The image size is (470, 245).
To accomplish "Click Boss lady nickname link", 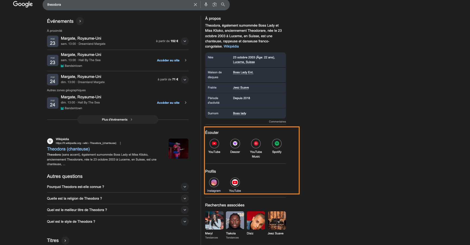I will 239,113.
